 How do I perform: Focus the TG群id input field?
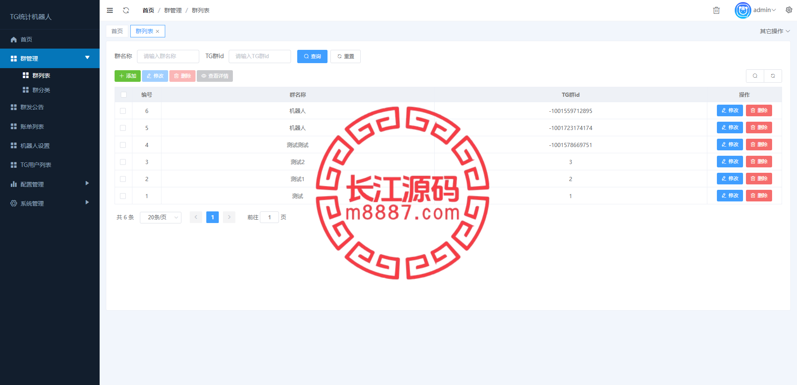[260, 56]
